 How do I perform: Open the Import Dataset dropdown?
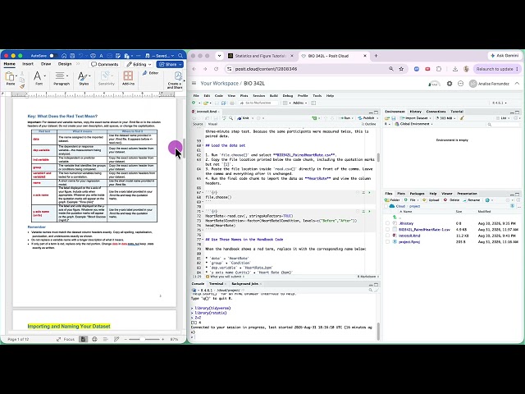[416, 118]
